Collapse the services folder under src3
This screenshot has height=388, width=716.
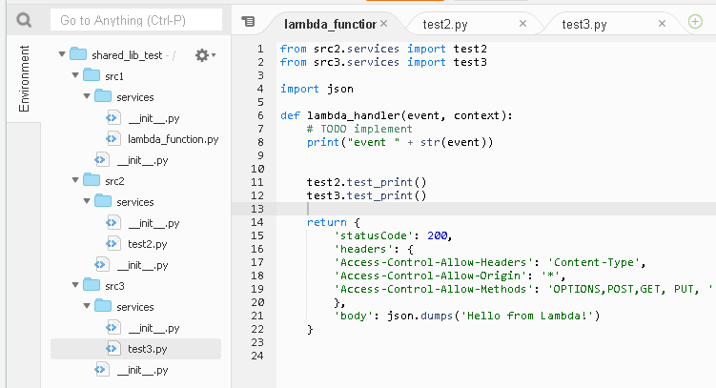tap(87, 306)
